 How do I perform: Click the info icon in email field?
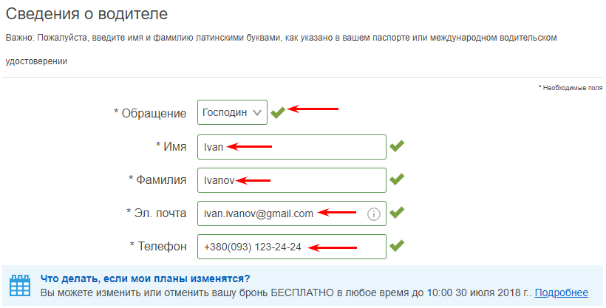(x=373, y=214)
